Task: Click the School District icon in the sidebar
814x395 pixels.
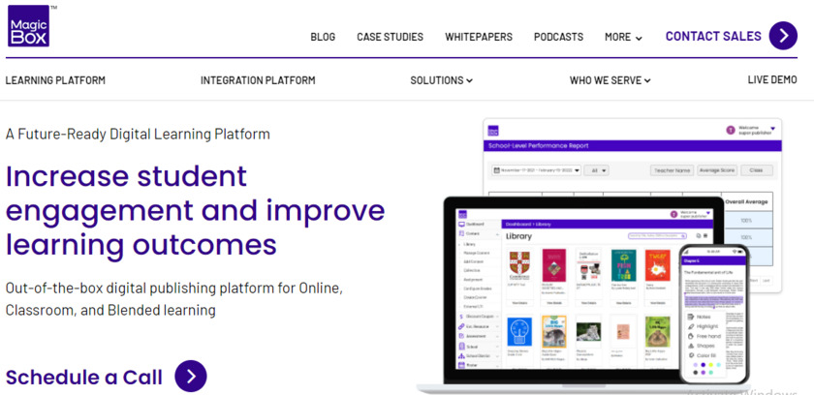Action: pos(461,356)
